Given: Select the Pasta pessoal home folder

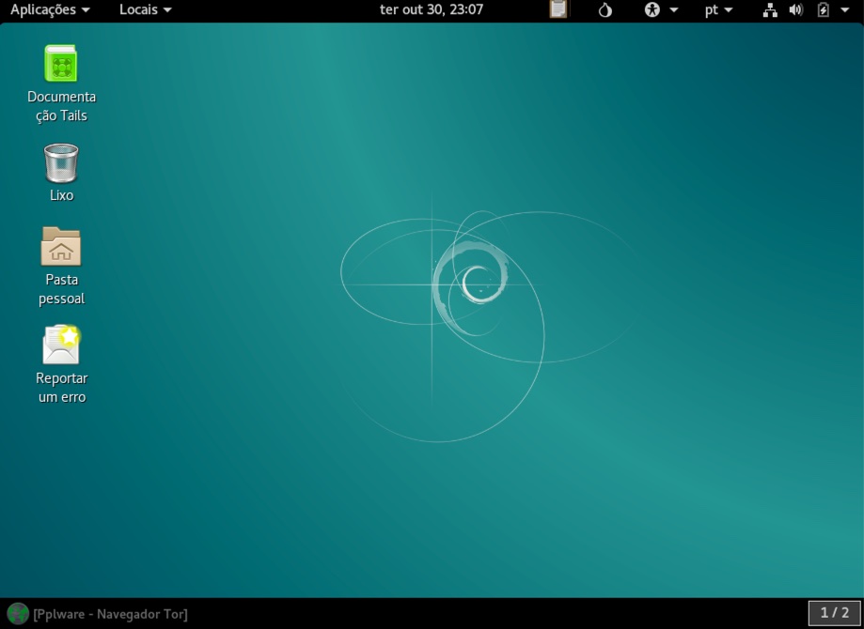Looking at the screenshot, I should pyautogui.click(x=61, y=247).
